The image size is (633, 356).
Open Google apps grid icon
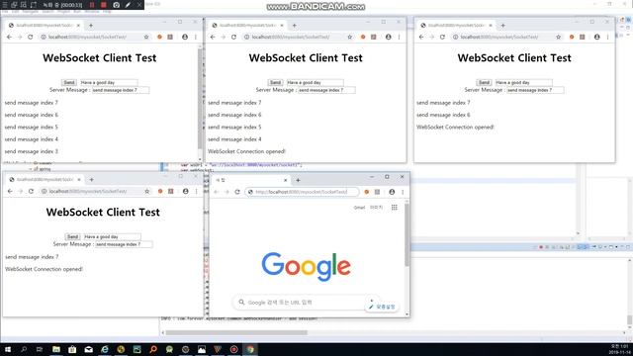coord(394,207)
